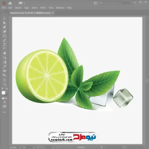
Task: Open the Edit Toolbar three-dots button
Action: (4, 112)
